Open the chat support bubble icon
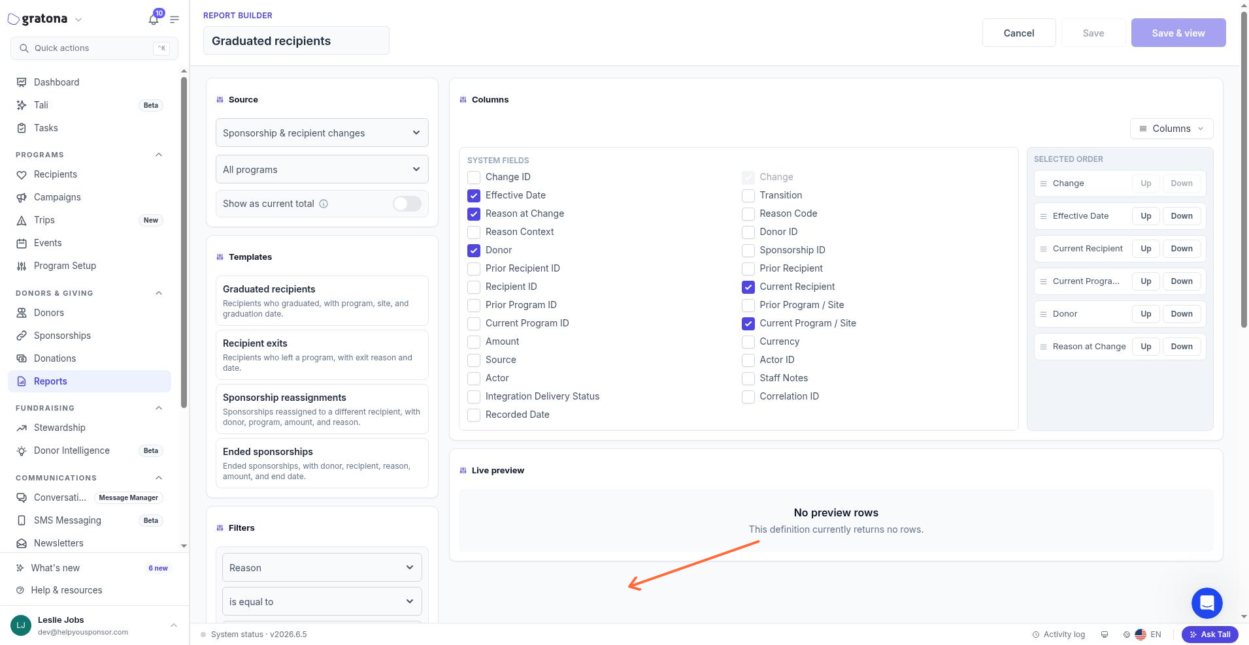The height and width of the screenshot is (645, 1249). tap(1207, 603)
